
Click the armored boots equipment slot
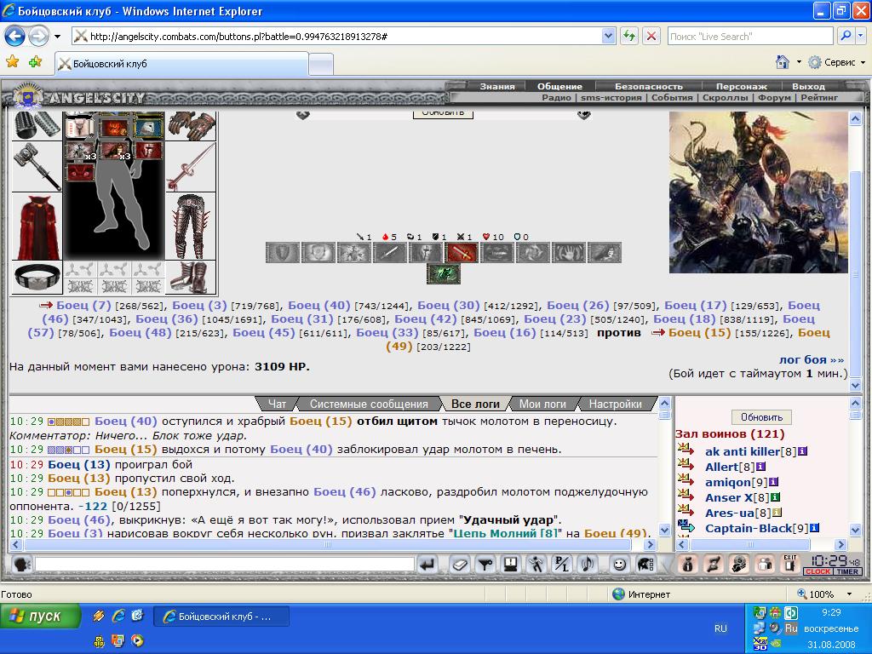(191, 277)
